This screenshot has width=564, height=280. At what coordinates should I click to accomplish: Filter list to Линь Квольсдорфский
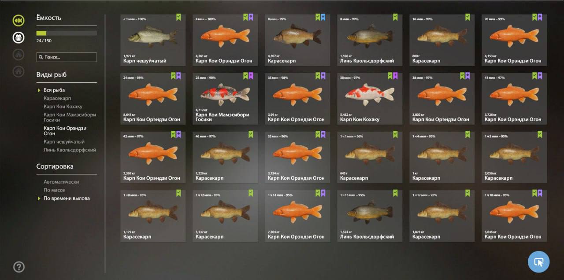70,150
